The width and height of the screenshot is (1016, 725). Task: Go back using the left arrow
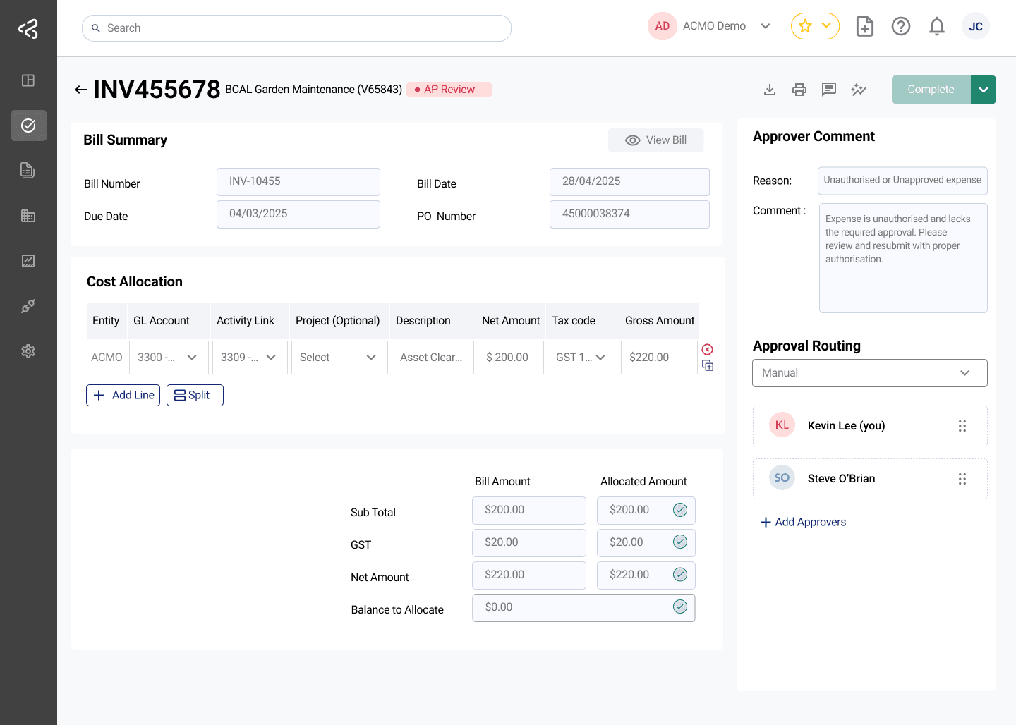coord(81,90)
